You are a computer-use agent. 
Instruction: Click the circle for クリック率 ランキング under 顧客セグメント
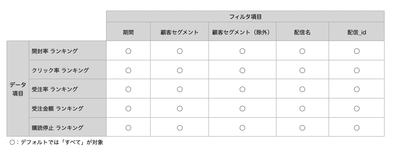(180, 71)
